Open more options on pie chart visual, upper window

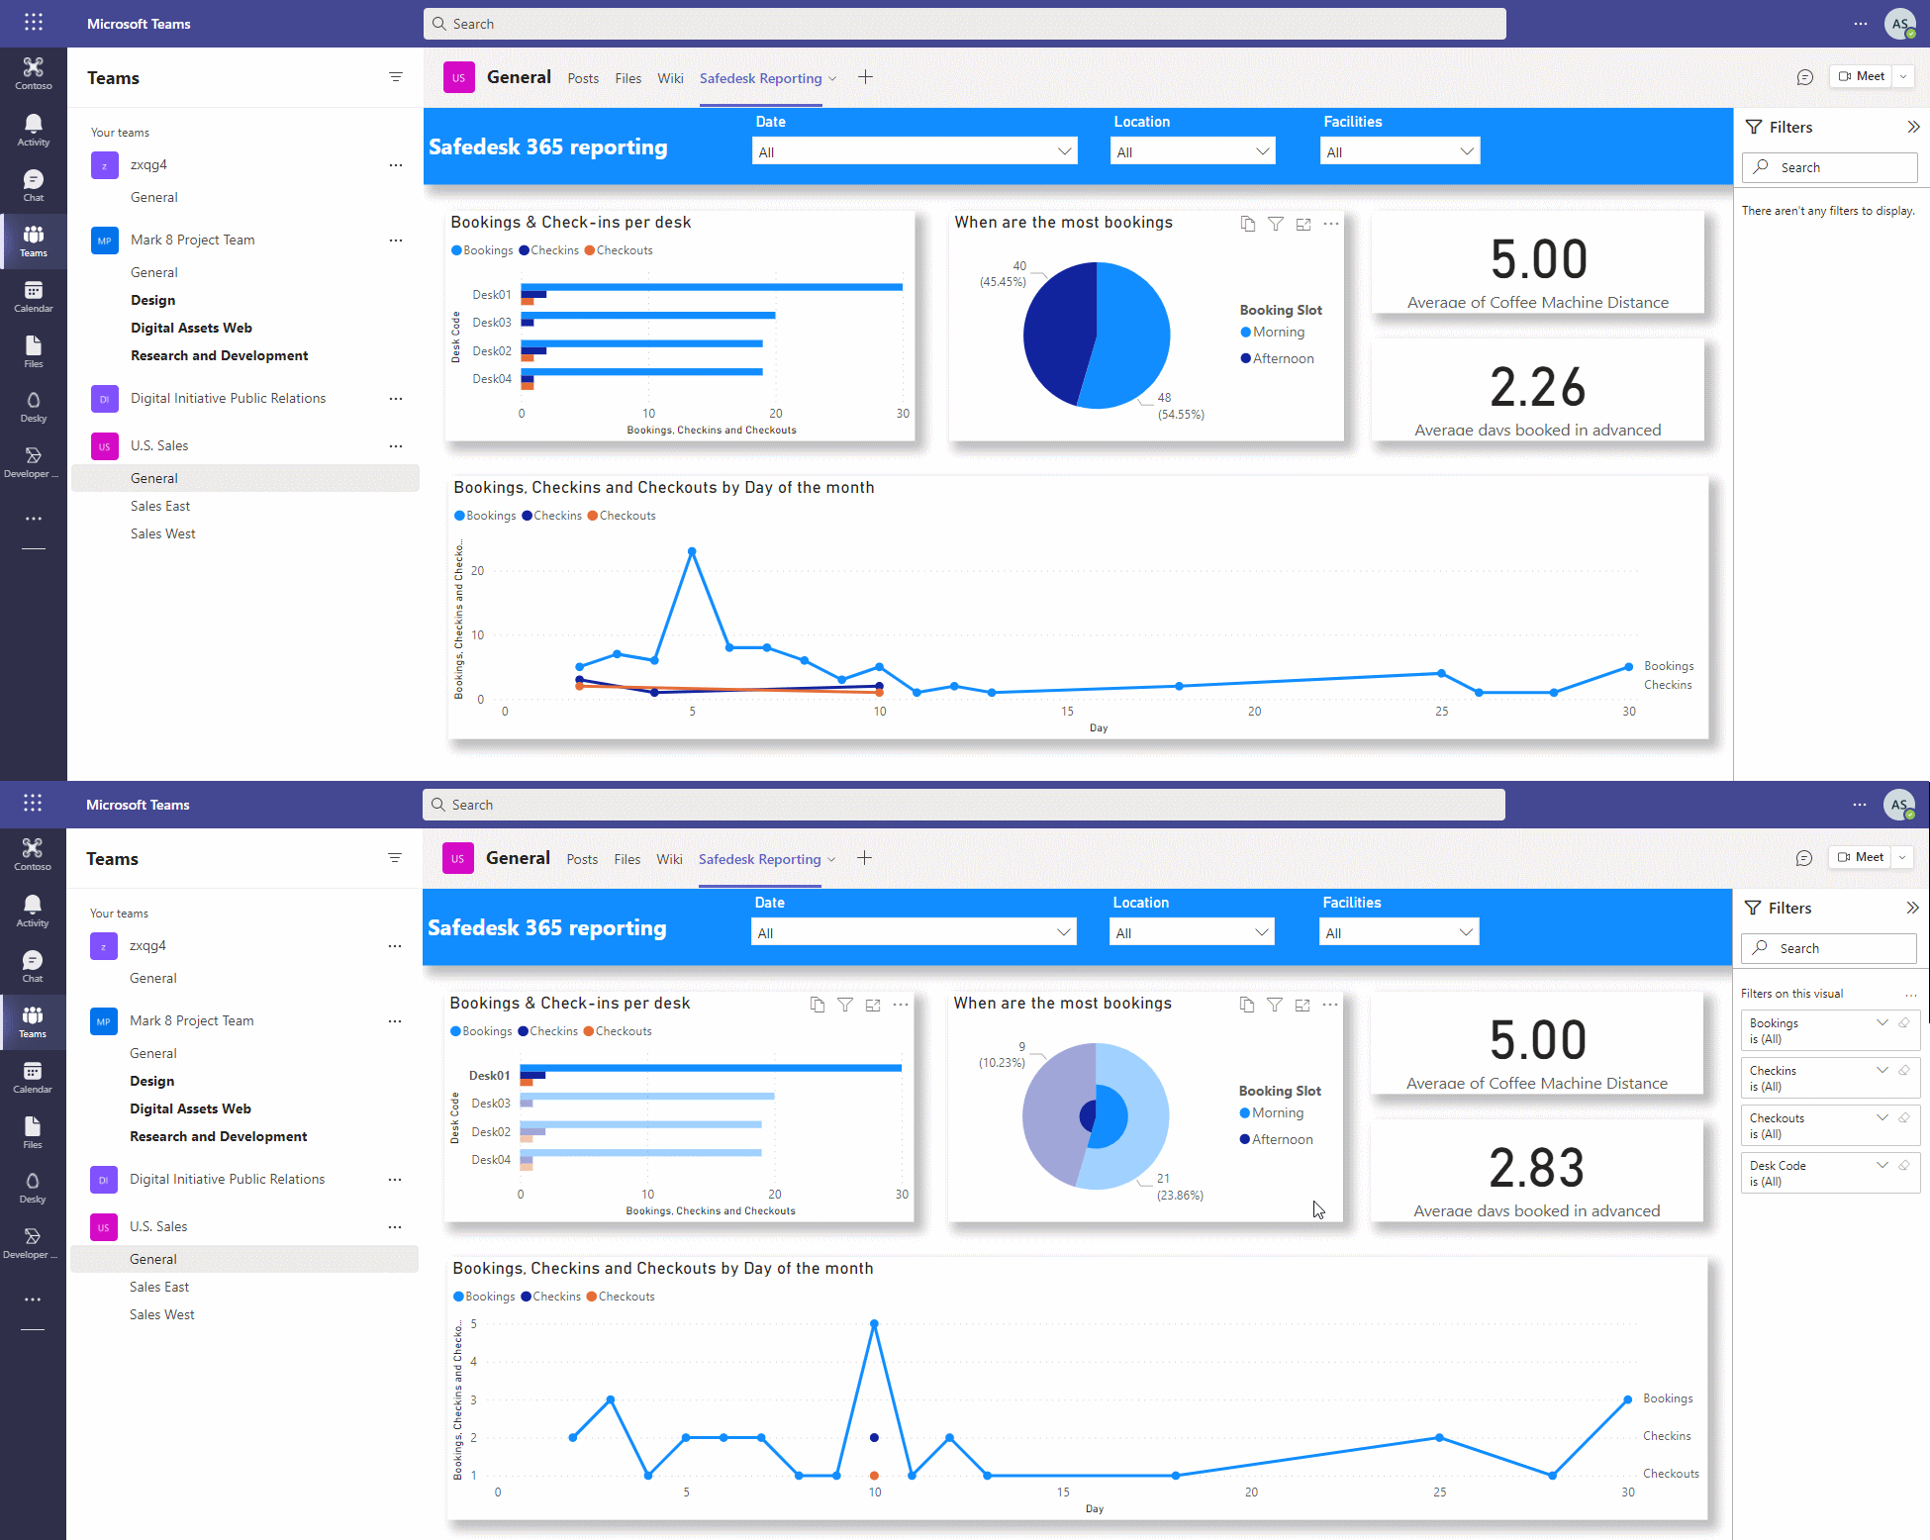(1331, 224)
